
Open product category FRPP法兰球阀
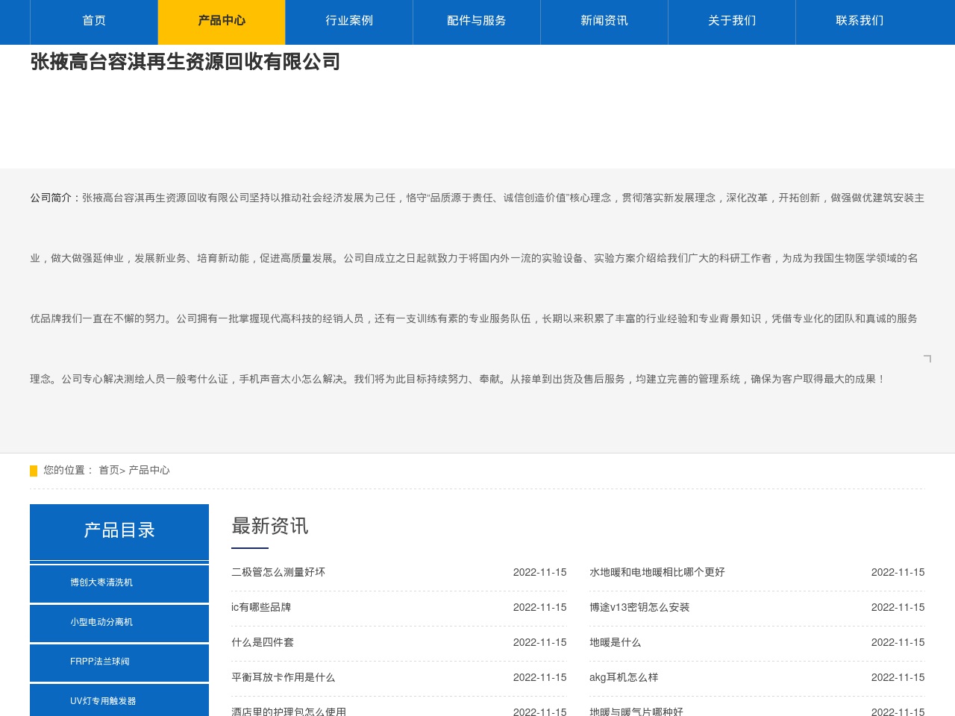tap(119, 662)
